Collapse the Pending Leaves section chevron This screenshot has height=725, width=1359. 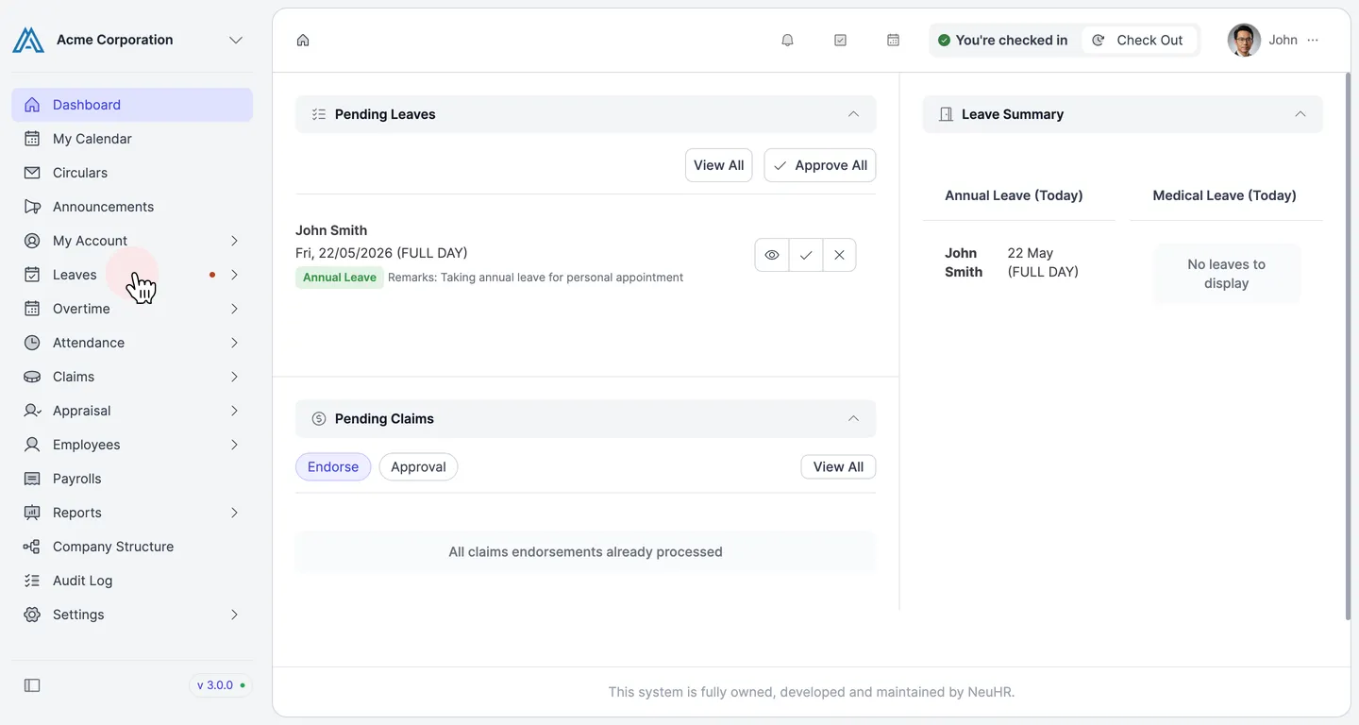click(x=853, y=114)
